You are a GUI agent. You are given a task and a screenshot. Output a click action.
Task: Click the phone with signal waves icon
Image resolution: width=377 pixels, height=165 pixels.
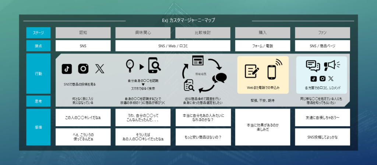click(274, 70)
